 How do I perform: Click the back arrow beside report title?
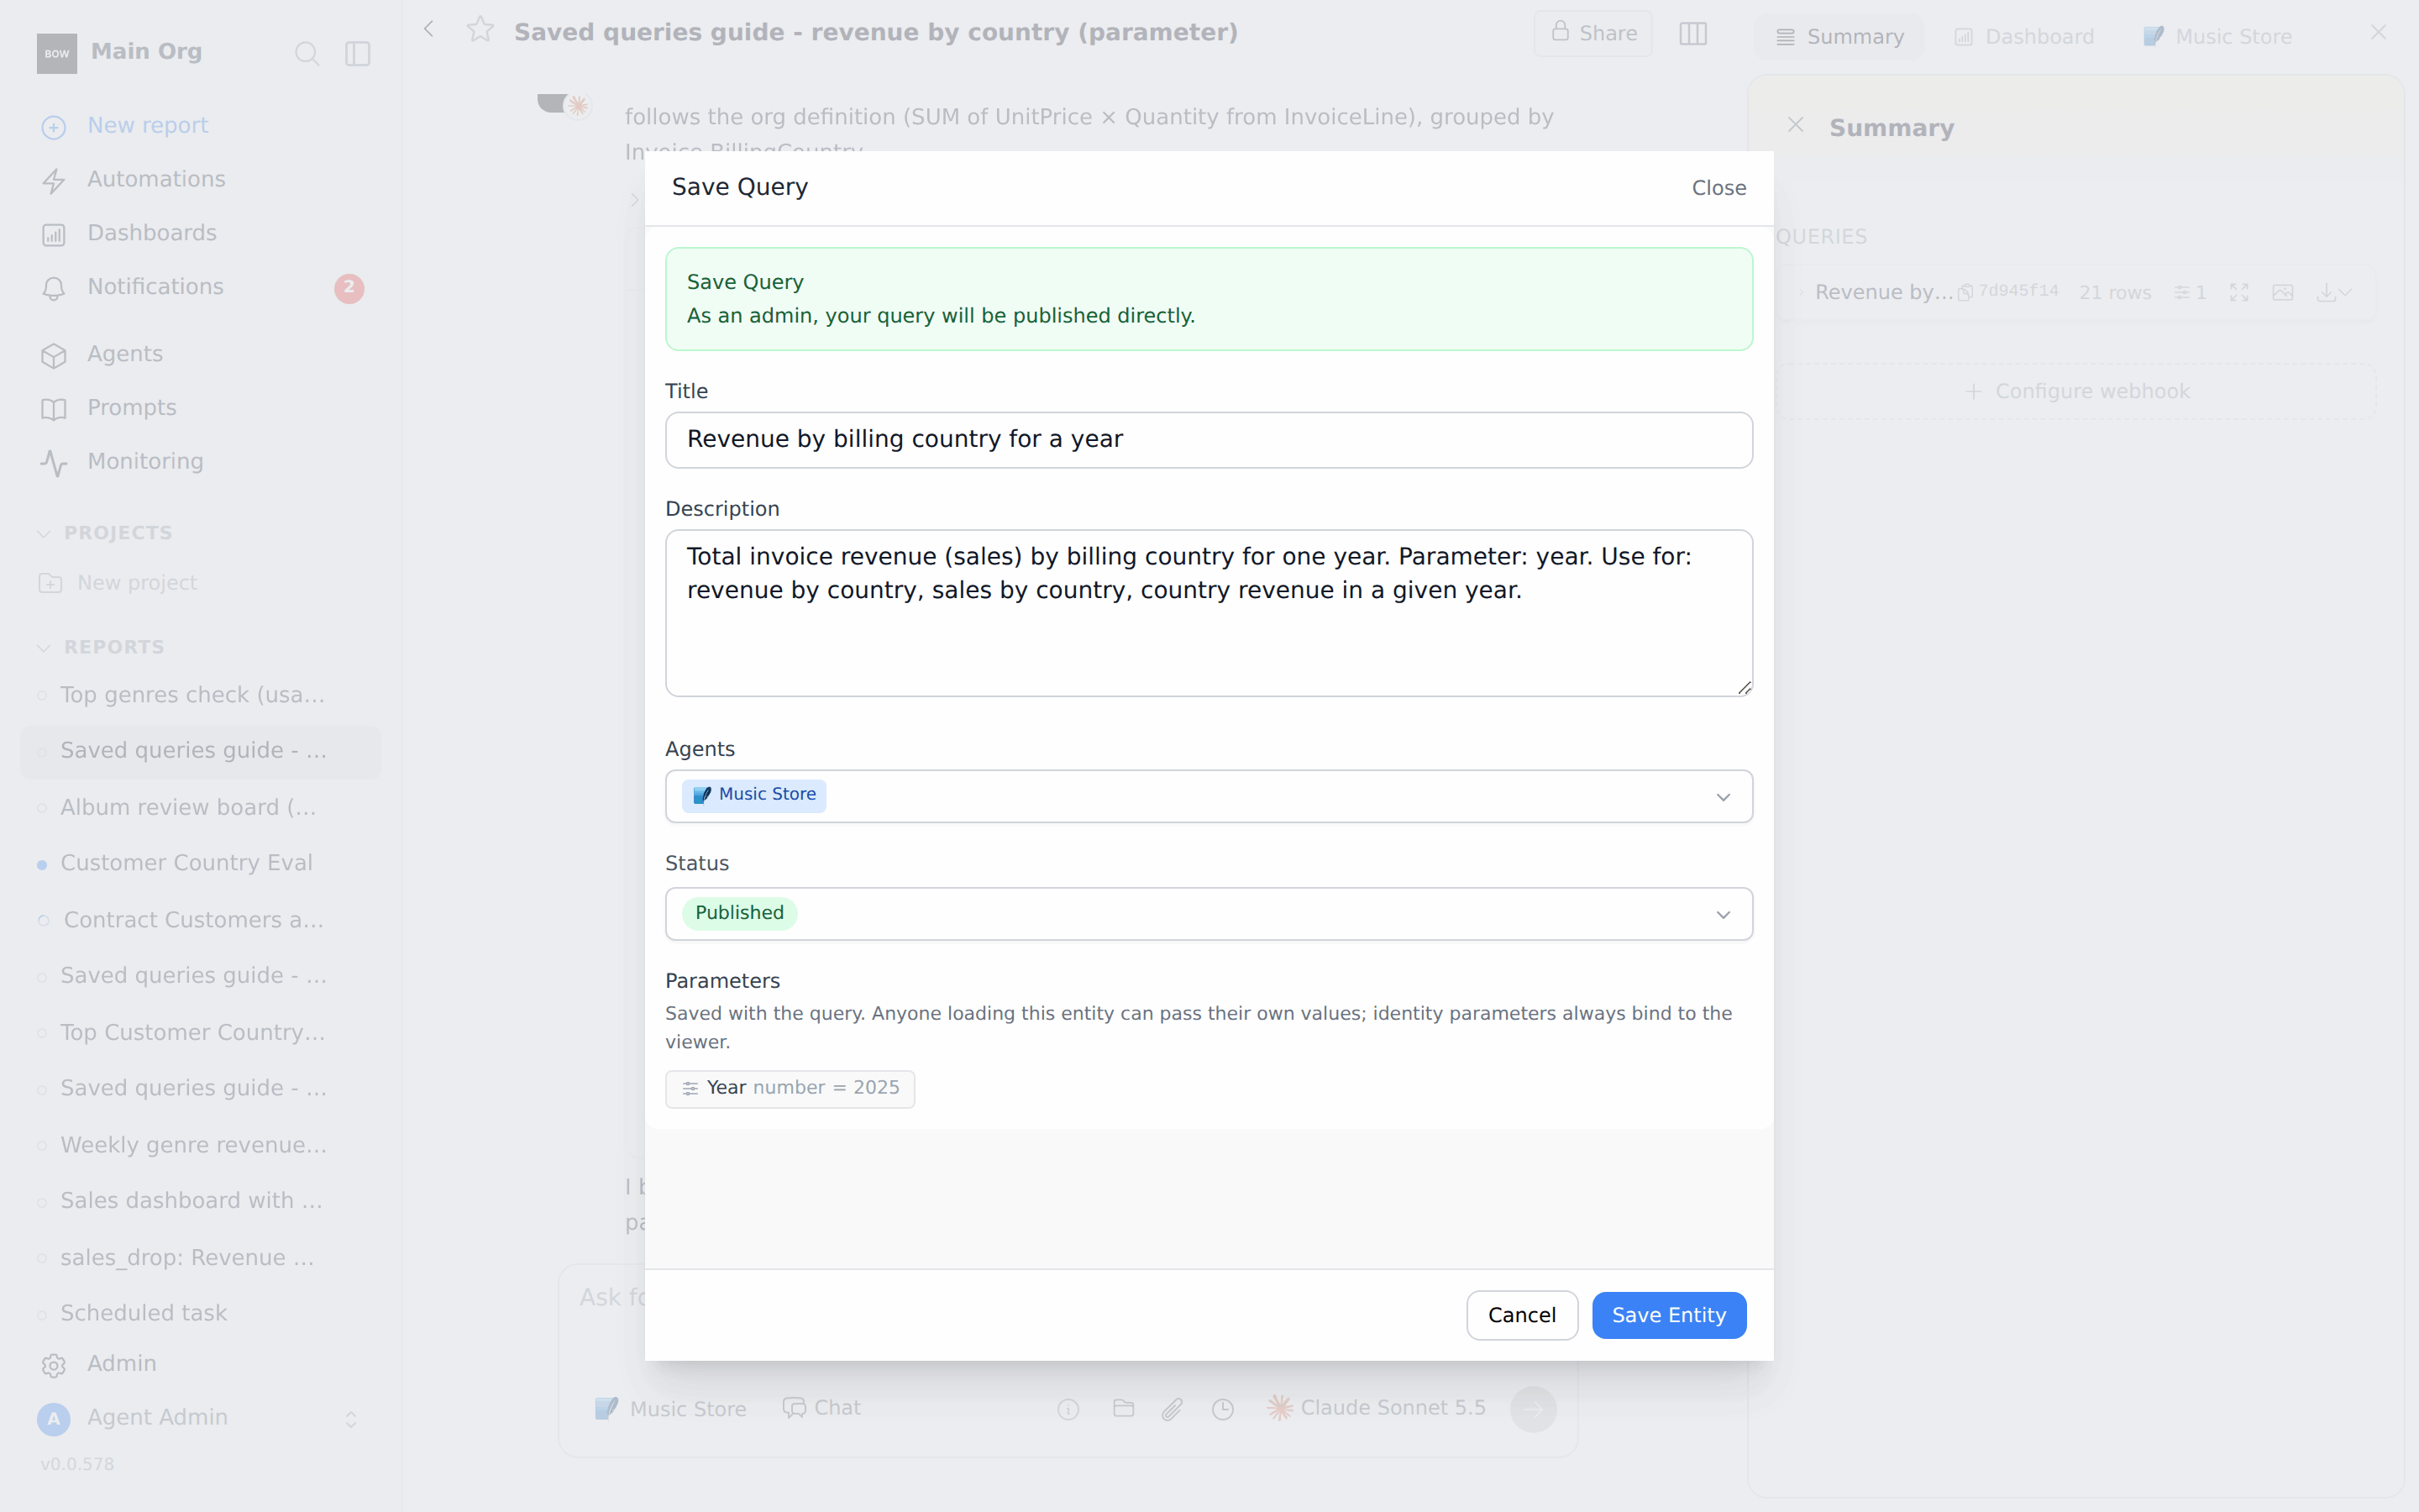click(x=429, y=30)
